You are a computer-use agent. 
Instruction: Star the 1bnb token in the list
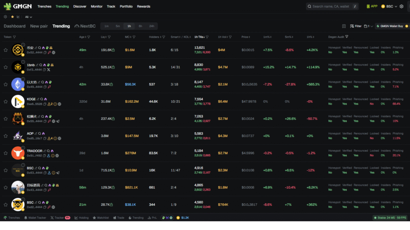[x=6, y=67]
